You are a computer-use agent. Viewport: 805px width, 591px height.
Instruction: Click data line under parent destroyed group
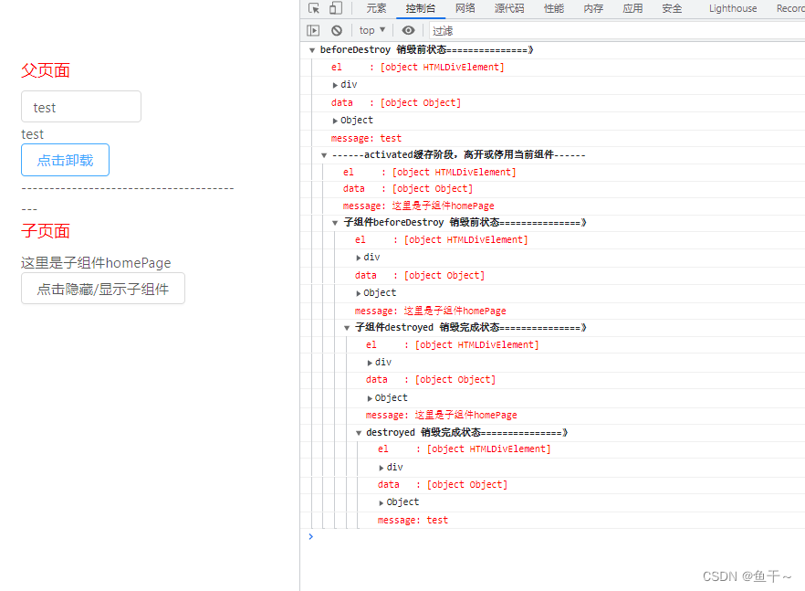point(443,485)
